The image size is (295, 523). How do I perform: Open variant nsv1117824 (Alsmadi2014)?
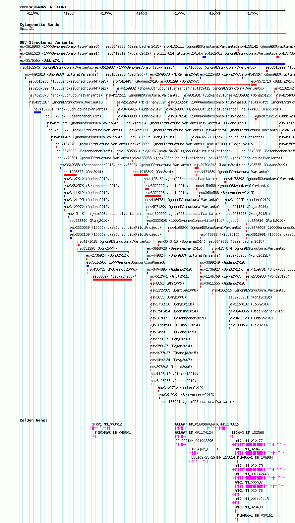coord(178,53)
